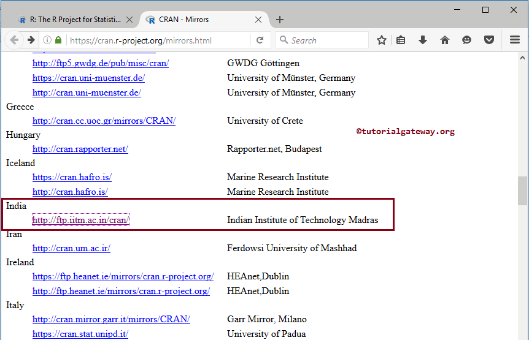Image resolution: width=529 pixels, height=340 pixels.
Task: Click 'University of Padua' text
Action: [266, 334]
